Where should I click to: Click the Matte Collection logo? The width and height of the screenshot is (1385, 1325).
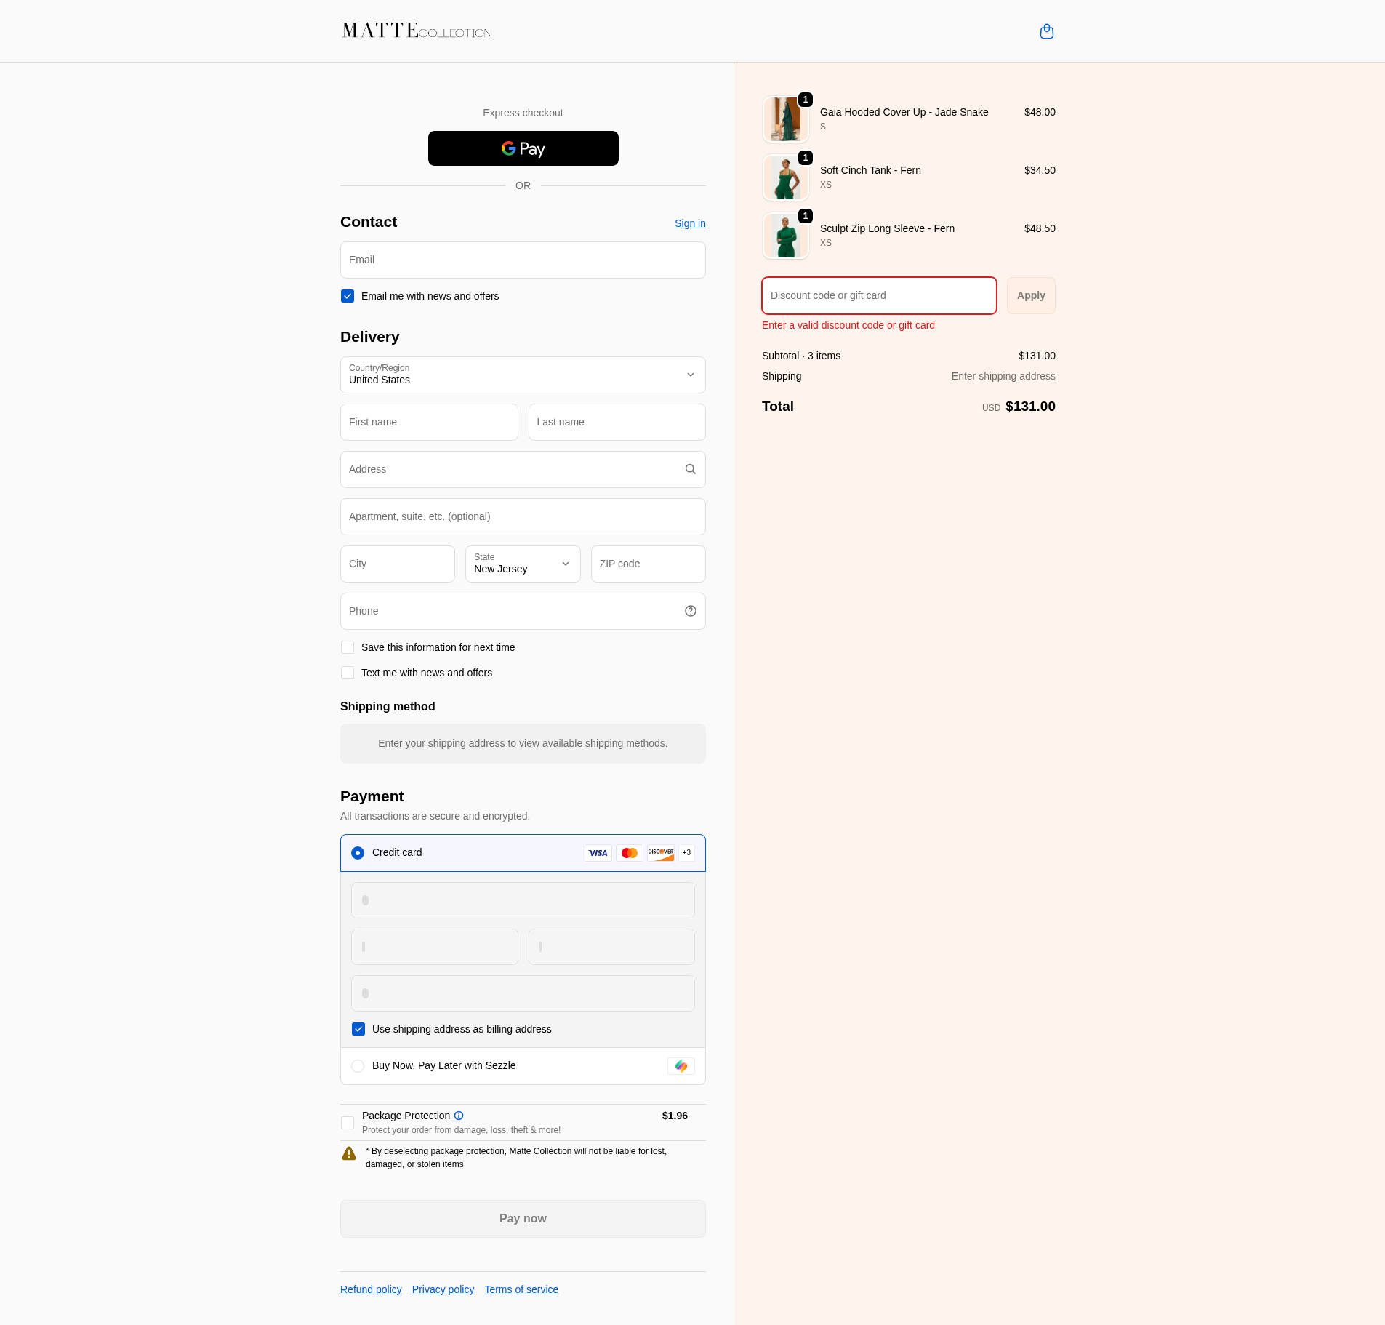point(417,31)
